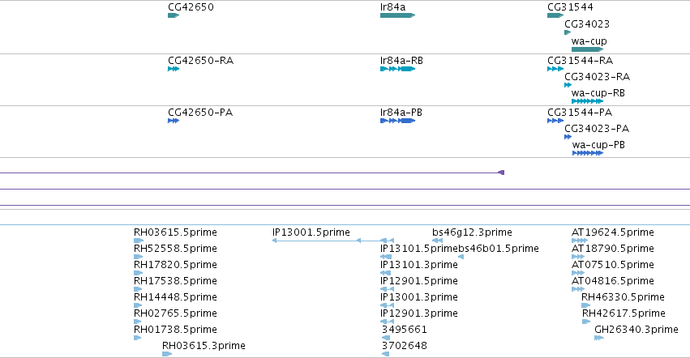Click the wa-cup gene label
Screen dimensions: 690x358
point(589,40)
